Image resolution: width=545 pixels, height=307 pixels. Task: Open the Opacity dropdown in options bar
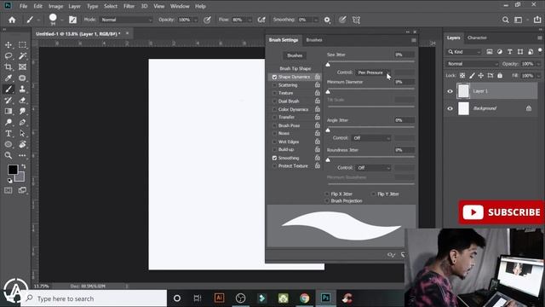tap(195, 20)
